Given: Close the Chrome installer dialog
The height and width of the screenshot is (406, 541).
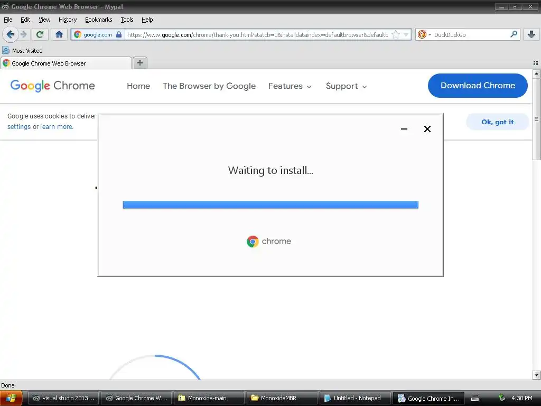Looking at the screenshot, I should point(427,129).
